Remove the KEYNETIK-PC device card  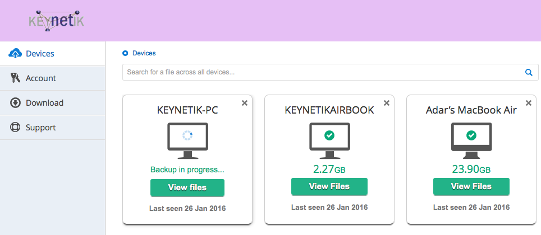point(245,103)
